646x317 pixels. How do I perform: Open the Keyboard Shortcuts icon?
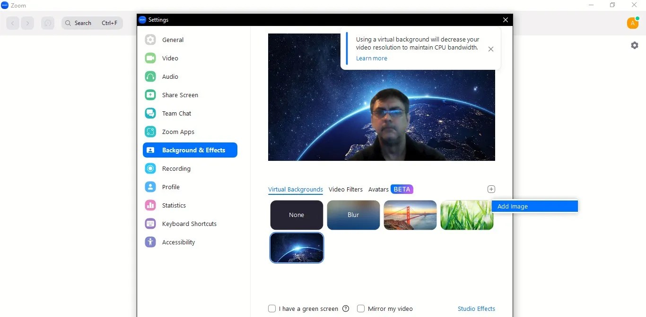[150, 224]
